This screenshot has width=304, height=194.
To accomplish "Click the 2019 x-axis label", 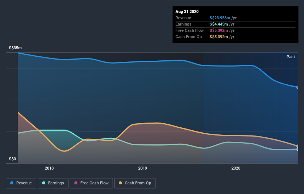I will (143, 168).
